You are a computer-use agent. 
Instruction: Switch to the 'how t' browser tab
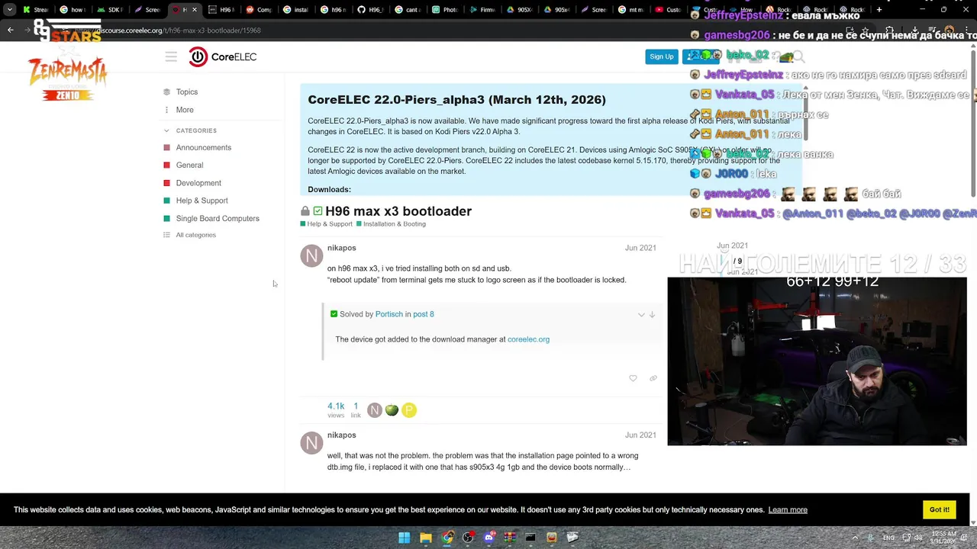coord(72,10)
